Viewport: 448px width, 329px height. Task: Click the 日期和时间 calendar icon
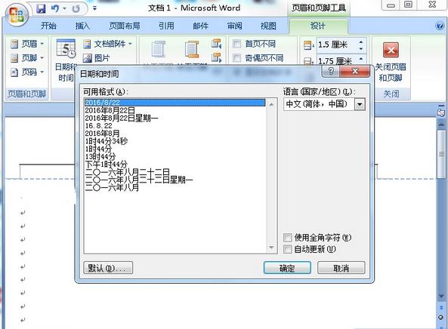pyautogui.click(x=66, y=48)
